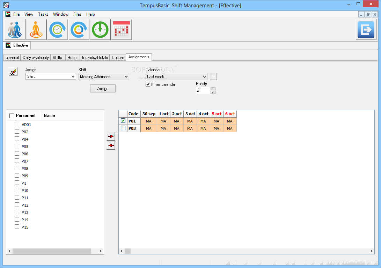The height and width of the screenshot is (268, 381).
Task: Check the P03 row checkbox
Action: (x=123, y=128)
